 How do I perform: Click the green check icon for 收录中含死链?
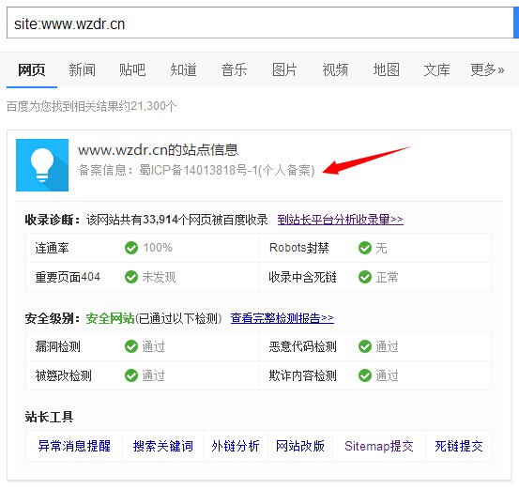pos(365,277)
